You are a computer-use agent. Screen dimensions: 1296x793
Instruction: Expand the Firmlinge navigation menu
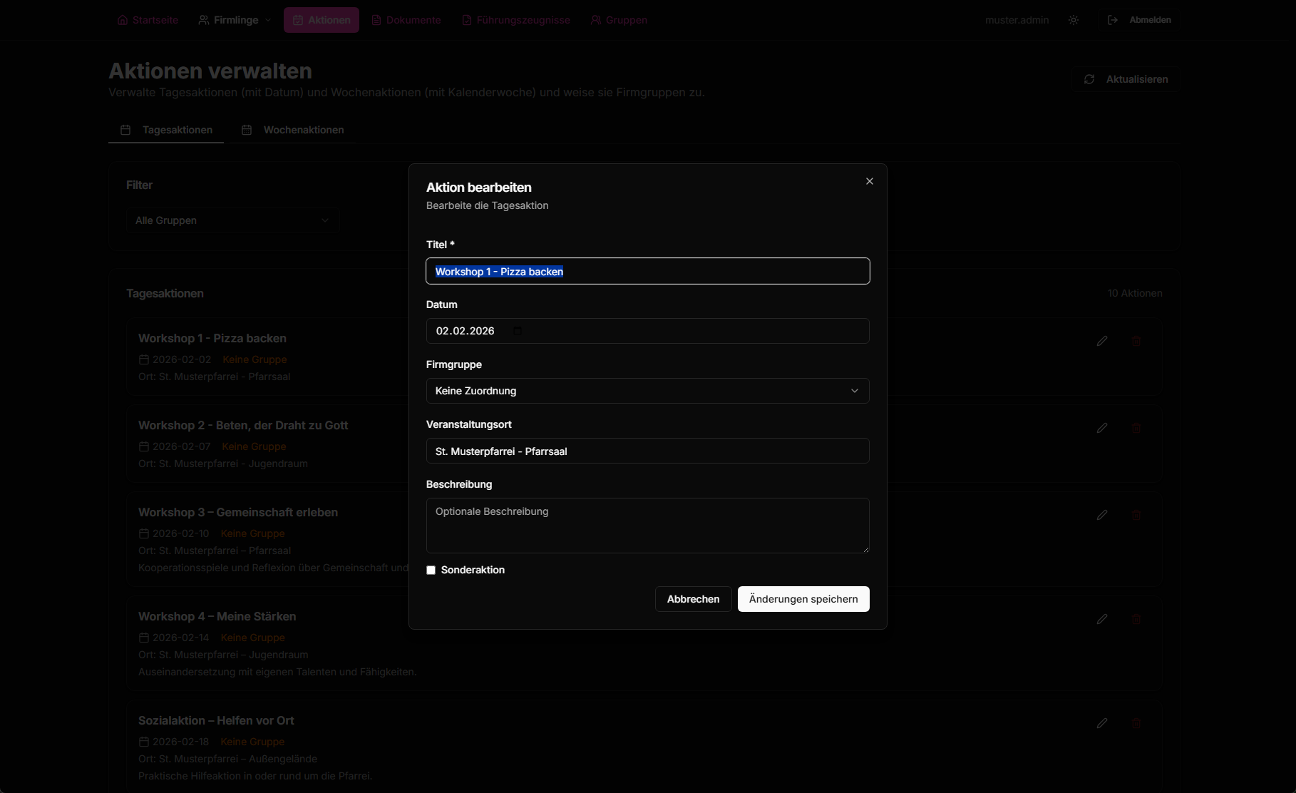click(x=235, y=20)
